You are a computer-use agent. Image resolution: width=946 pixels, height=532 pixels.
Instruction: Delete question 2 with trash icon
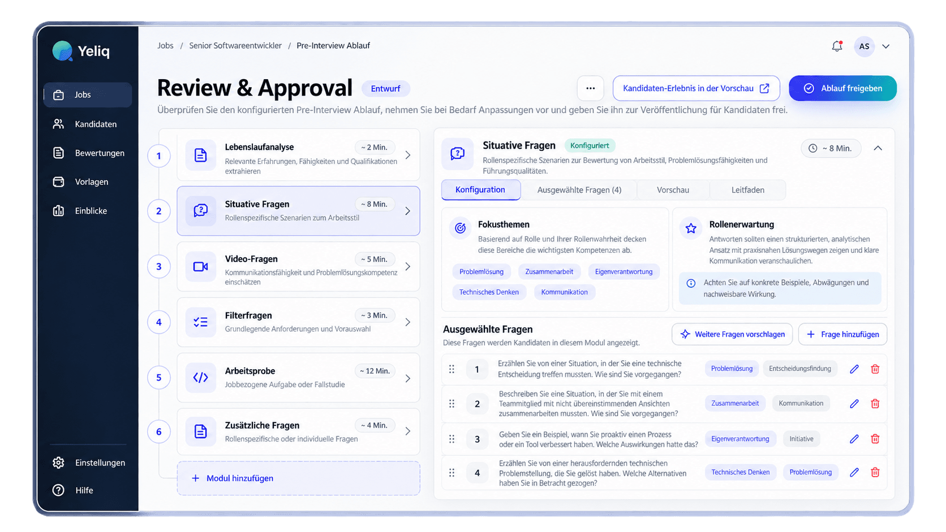click(875, 404)
